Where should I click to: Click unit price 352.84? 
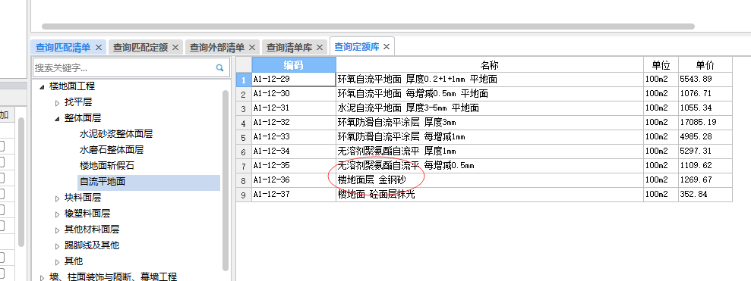[705, 194]
